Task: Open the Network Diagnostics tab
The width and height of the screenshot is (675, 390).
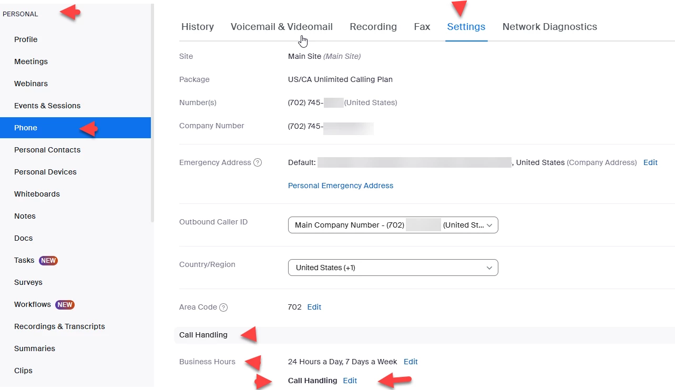Action: point(550,27)
